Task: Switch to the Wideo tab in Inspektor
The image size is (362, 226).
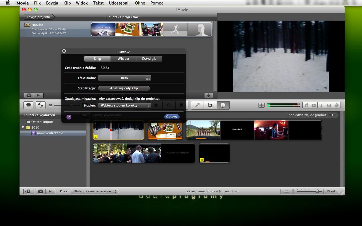Action: 123,59
